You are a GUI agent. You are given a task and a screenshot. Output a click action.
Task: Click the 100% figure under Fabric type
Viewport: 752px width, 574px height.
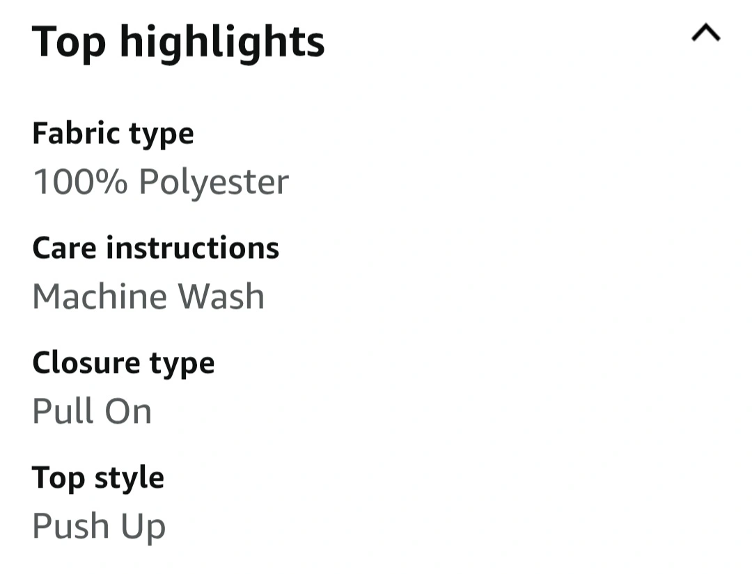click(80, 182)
